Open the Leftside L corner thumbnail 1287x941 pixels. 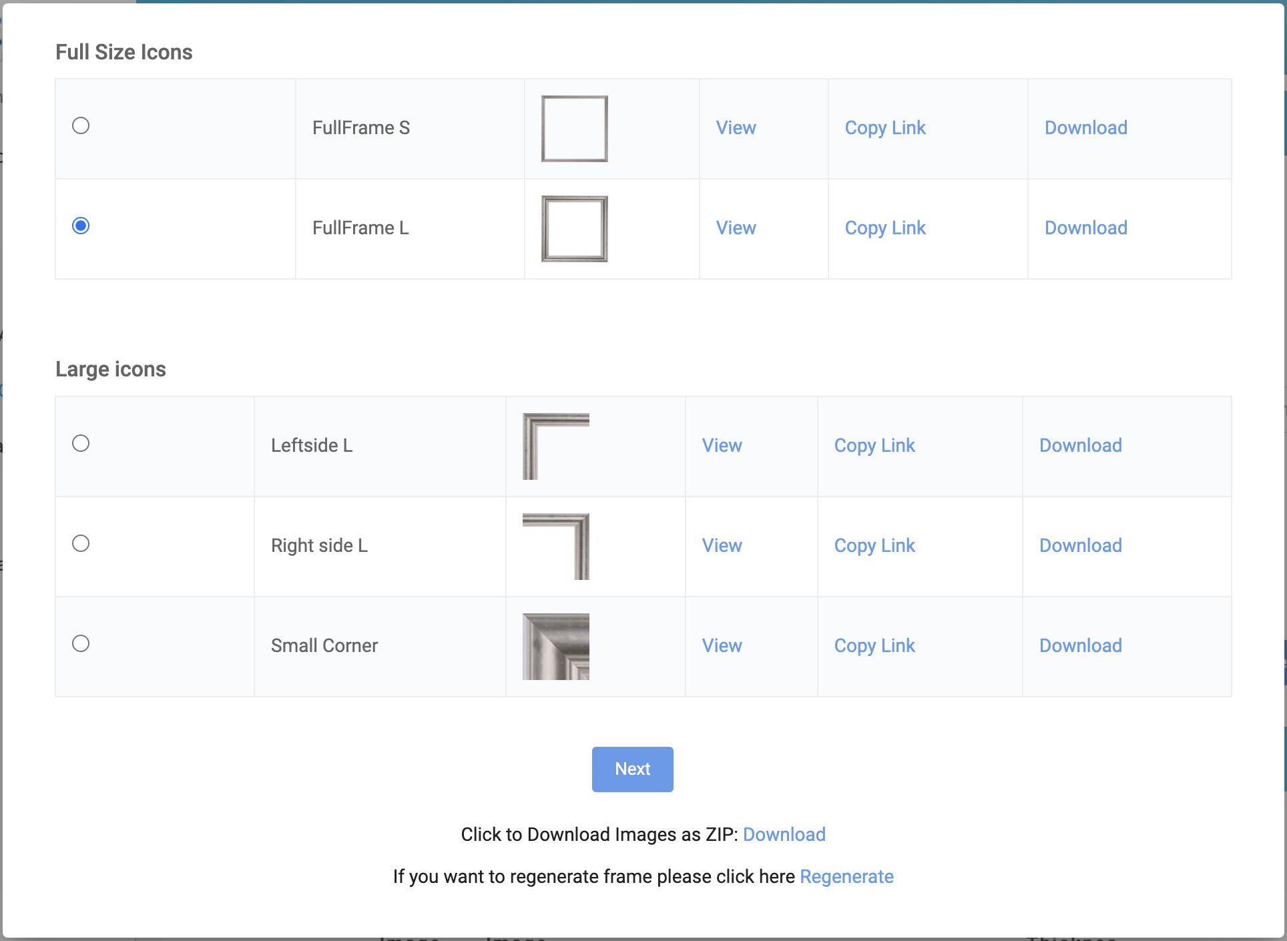click(x=556, y=446)
